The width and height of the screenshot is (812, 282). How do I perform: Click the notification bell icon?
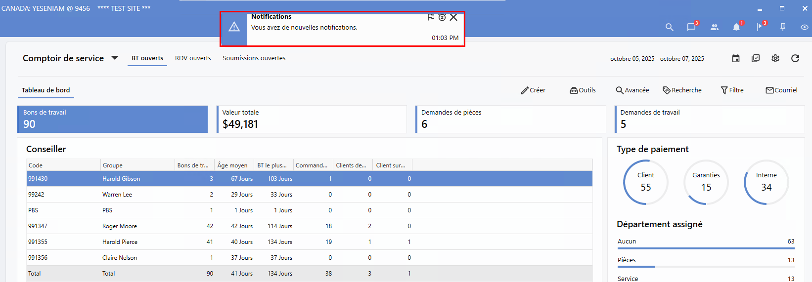(736, 27)
